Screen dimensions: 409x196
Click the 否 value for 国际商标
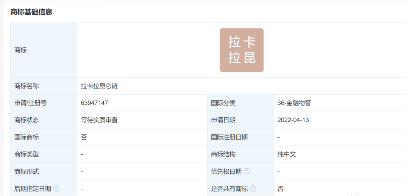point(84,137)
